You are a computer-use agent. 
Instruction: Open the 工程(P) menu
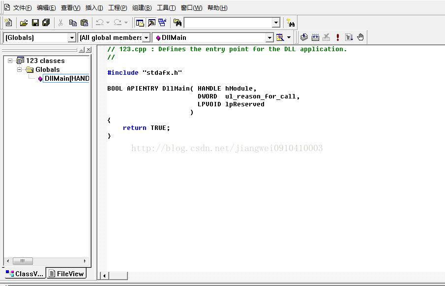[x=118, y=8]
